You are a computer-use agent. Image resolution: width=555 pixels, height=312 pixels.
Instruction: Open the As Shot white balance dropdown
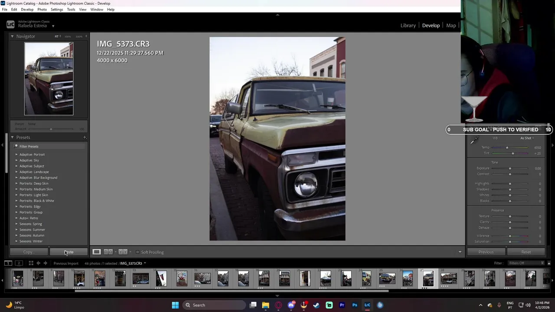tap(527, 138)
